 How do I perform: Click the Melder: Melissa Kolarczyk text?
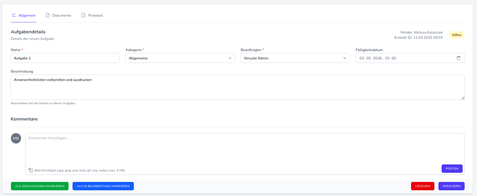pyautogui.click(x=421, y=33)
